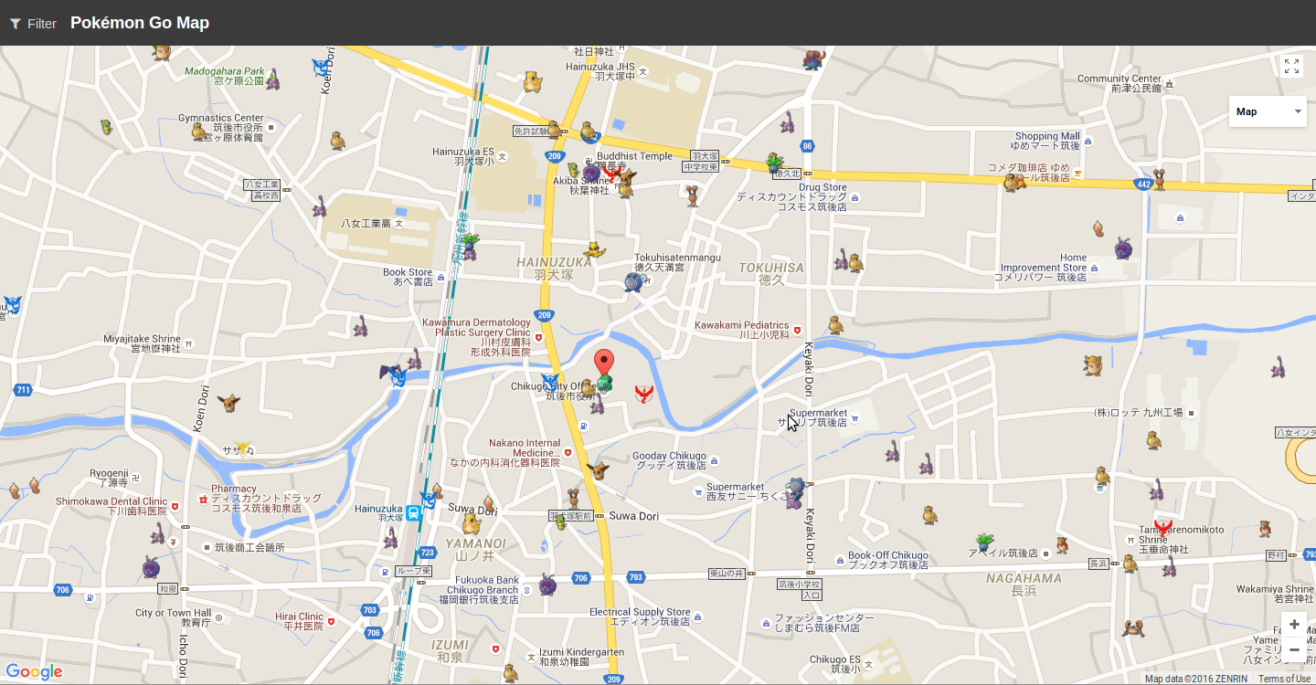Open the Valor gym at Tamarenomikoto Shrine

(x=1162, y=528)
